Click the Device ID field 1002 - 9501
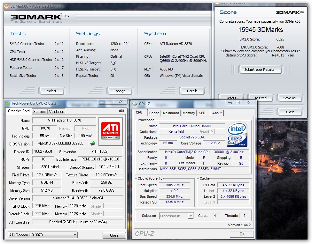Viewport: 312px width, 244px height. pos(43,152)
